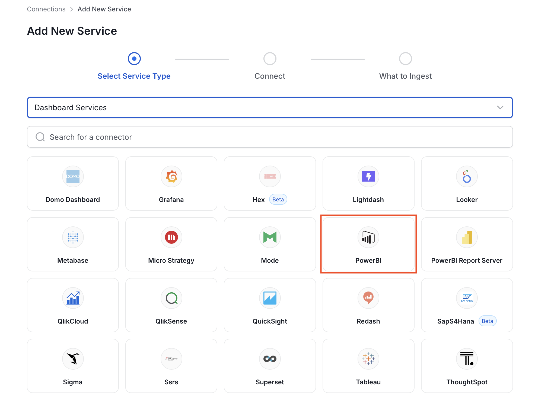The width and height of the screenshot is (535, 399).
Task: Go to Connections breadcrumb
Action: (x=46, y=9)
